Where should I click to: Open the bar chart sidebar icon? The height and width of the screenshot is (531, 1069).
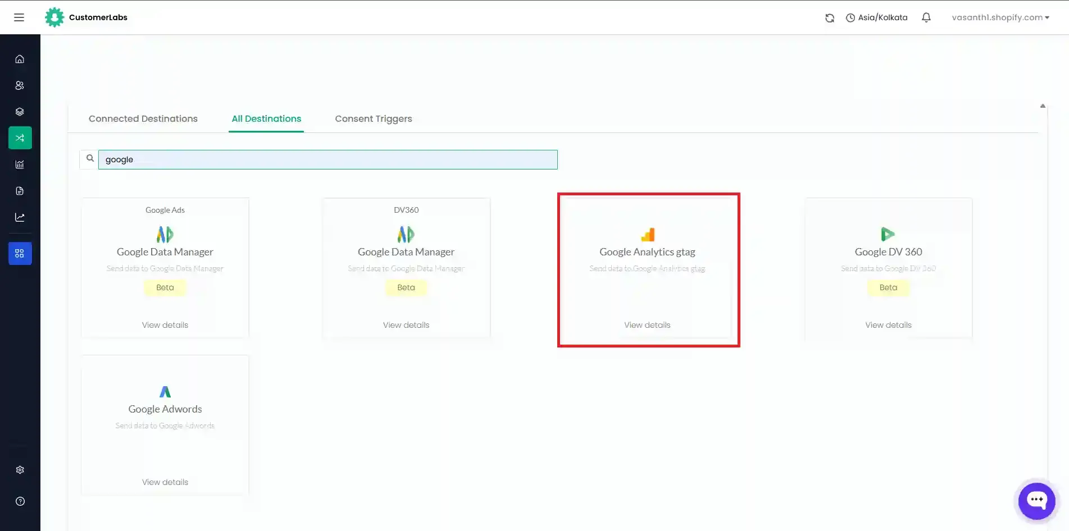pos(20,164)
